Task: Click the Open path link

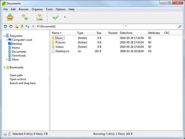Action: (x=16, y=75)
